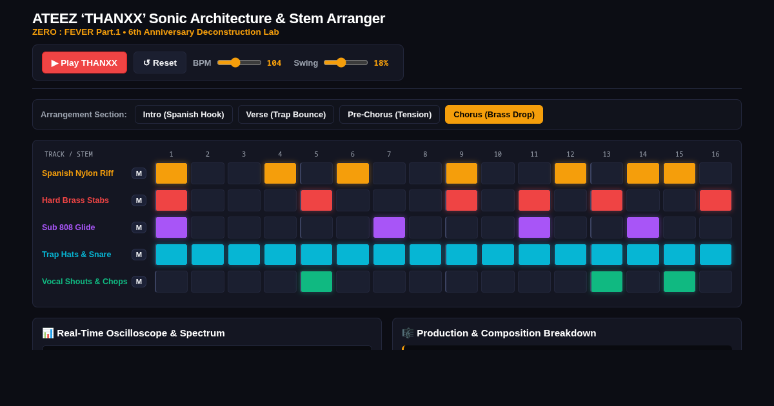Viewport: 774px width, 406px height.
Task: Toggle Trap Hats & Snare step 16
Action: coord(715,255)
